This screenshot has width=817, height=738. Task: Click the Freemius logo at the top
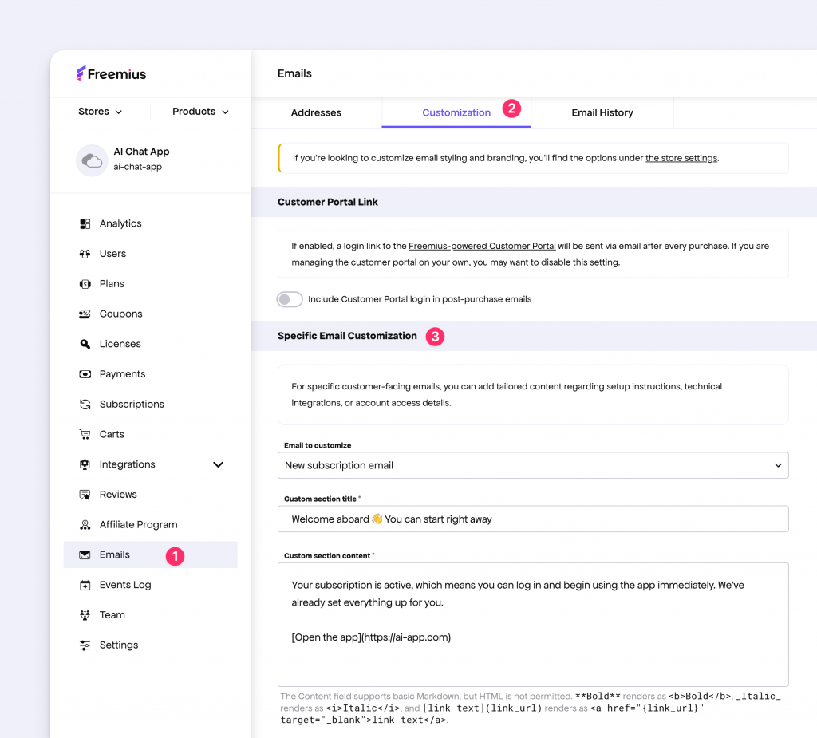pos(112,73)
